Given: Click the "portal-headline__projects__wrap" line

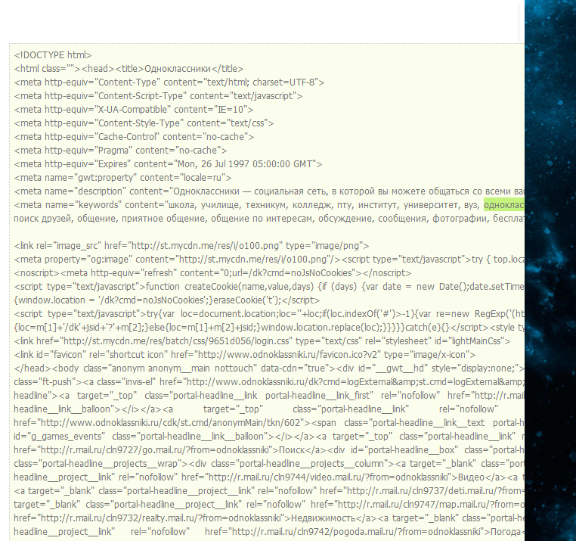Looking at the screenshot, I should click(x=269, y=463).
